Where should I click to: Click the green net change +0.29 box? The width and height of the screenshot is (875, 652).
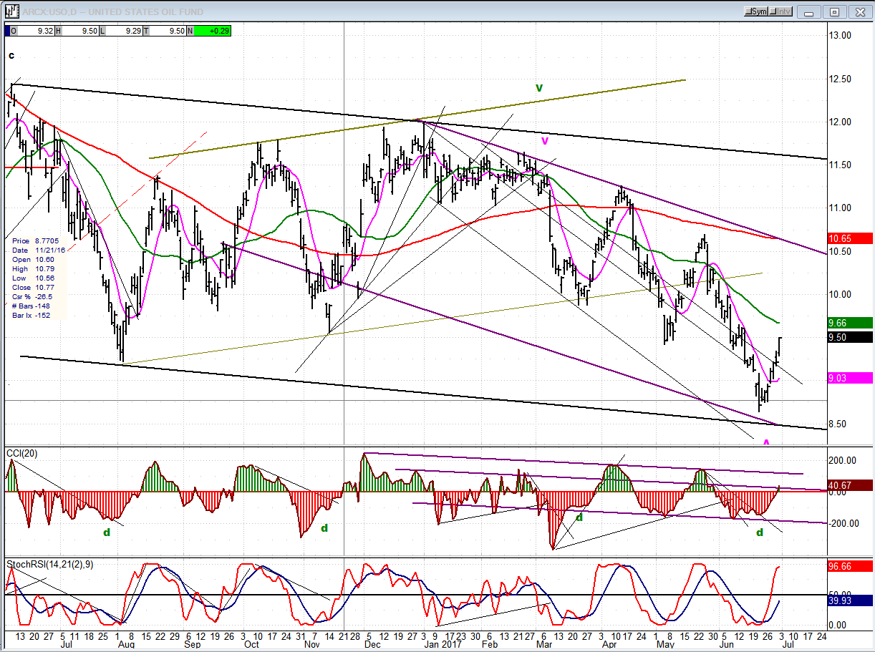pos(212,31)
